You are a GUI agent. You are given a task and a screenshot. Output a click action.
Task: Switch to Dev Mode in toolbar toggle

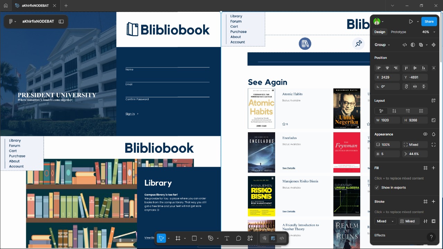point(282,238)
